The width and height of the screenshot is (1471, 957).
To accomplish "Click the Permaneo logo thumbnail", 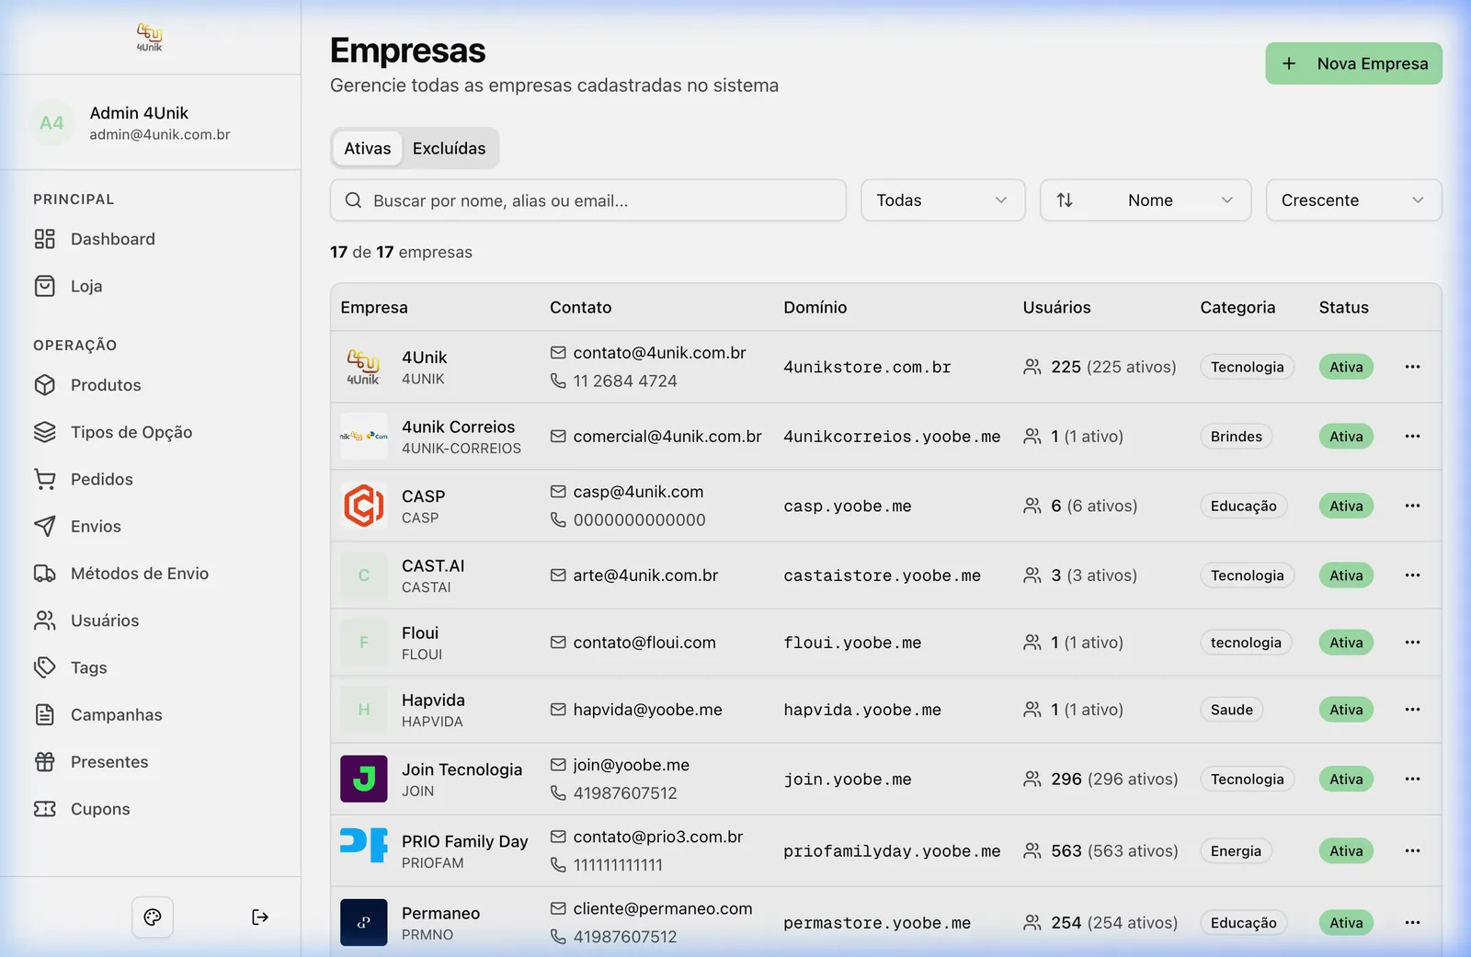I will coord(364,923).
